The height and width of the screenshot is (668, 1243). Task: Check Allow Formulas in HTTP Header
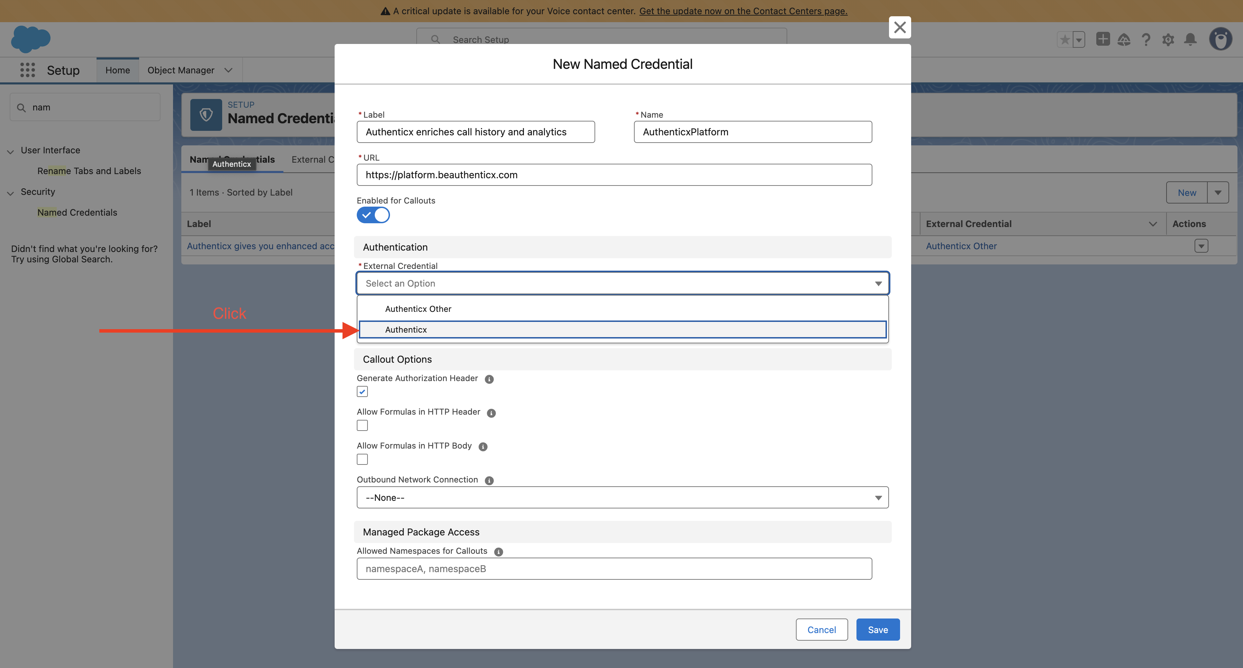(x=362, y=425)
